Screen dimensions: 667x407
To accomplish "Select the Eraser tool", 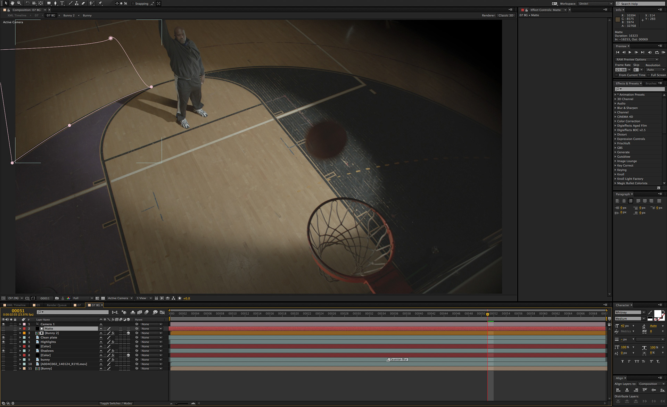I will tap(83, 3).
